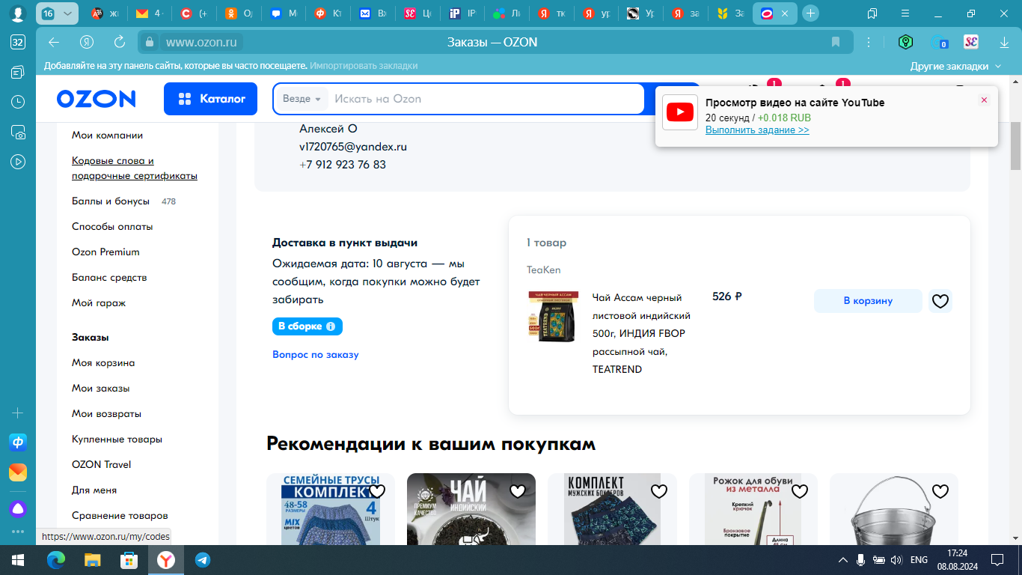Close the YouTube task notification

984,100
